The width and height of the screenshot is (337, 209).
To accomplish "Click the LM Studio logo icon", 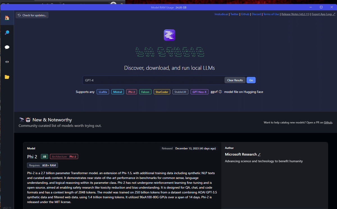I will pos(169,35).
